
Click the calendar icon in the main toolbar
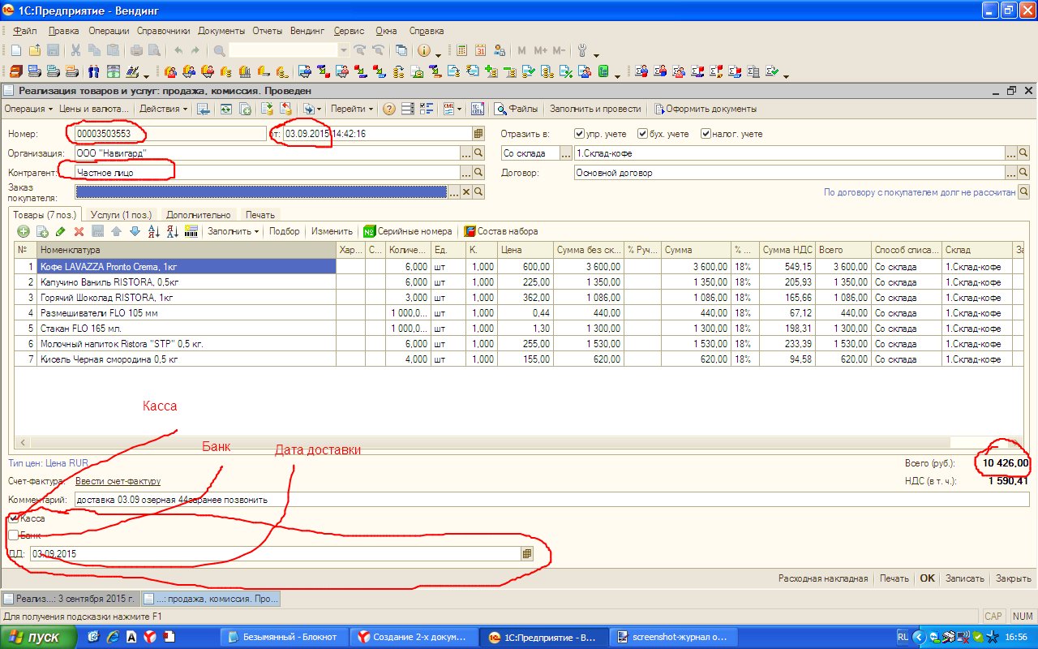pyautogui.click(x=481, y=50)
